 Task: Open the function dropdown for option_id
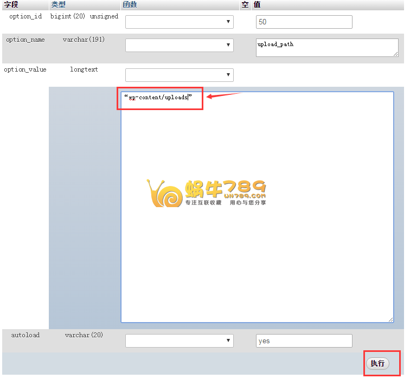(x=179, y=22)
